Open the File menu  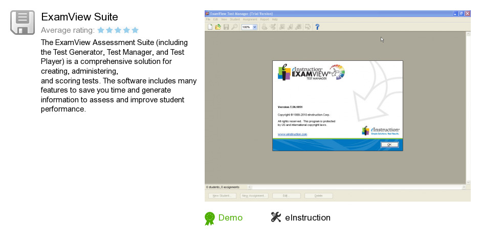coord(208,19)
